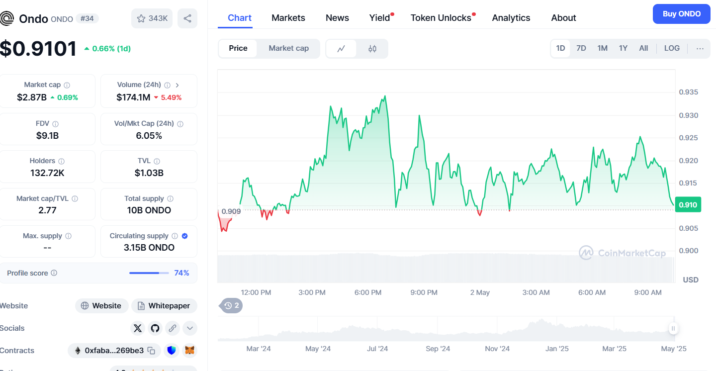Switch to candlestick chart view
This screenshot has width=716, height=371.
point(372,49)
